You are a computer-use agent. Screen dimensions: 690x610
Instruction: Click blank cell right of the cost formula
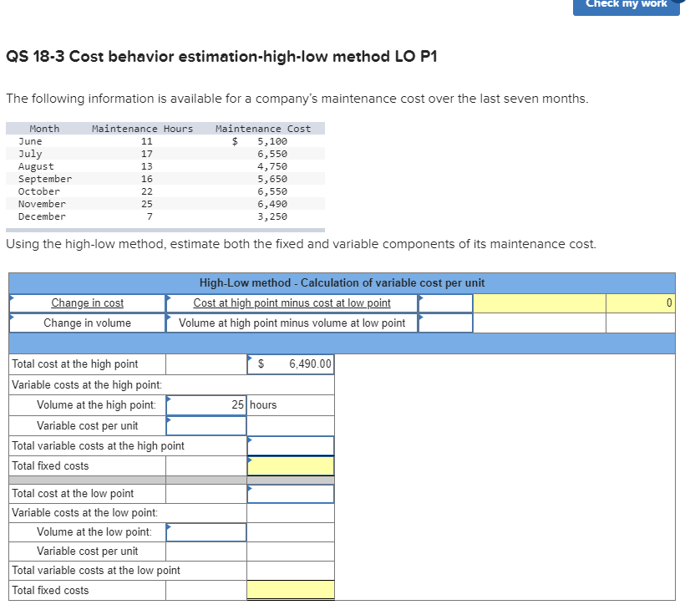[x=445, y=302]
